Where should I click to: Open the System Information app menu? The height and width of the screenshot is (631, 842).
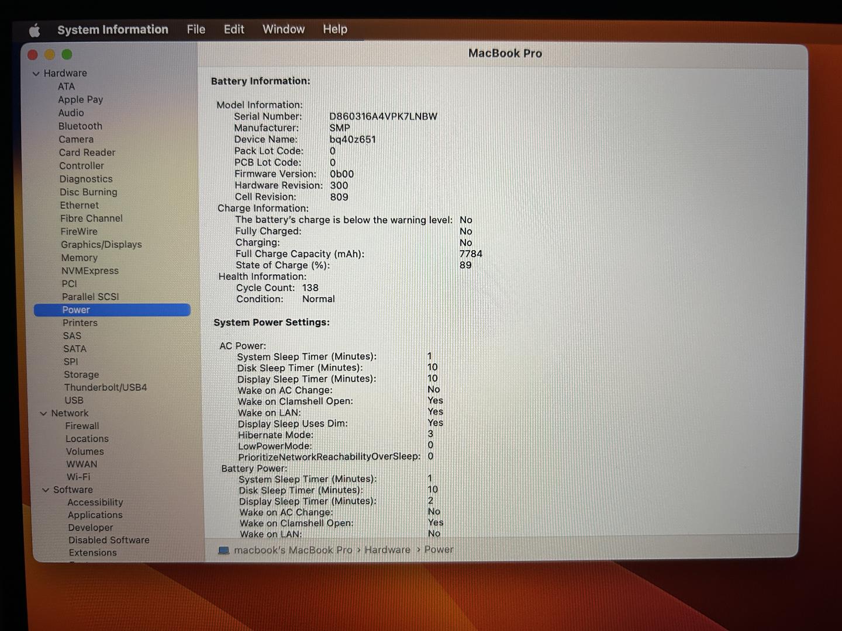click(x=113, y=30)
